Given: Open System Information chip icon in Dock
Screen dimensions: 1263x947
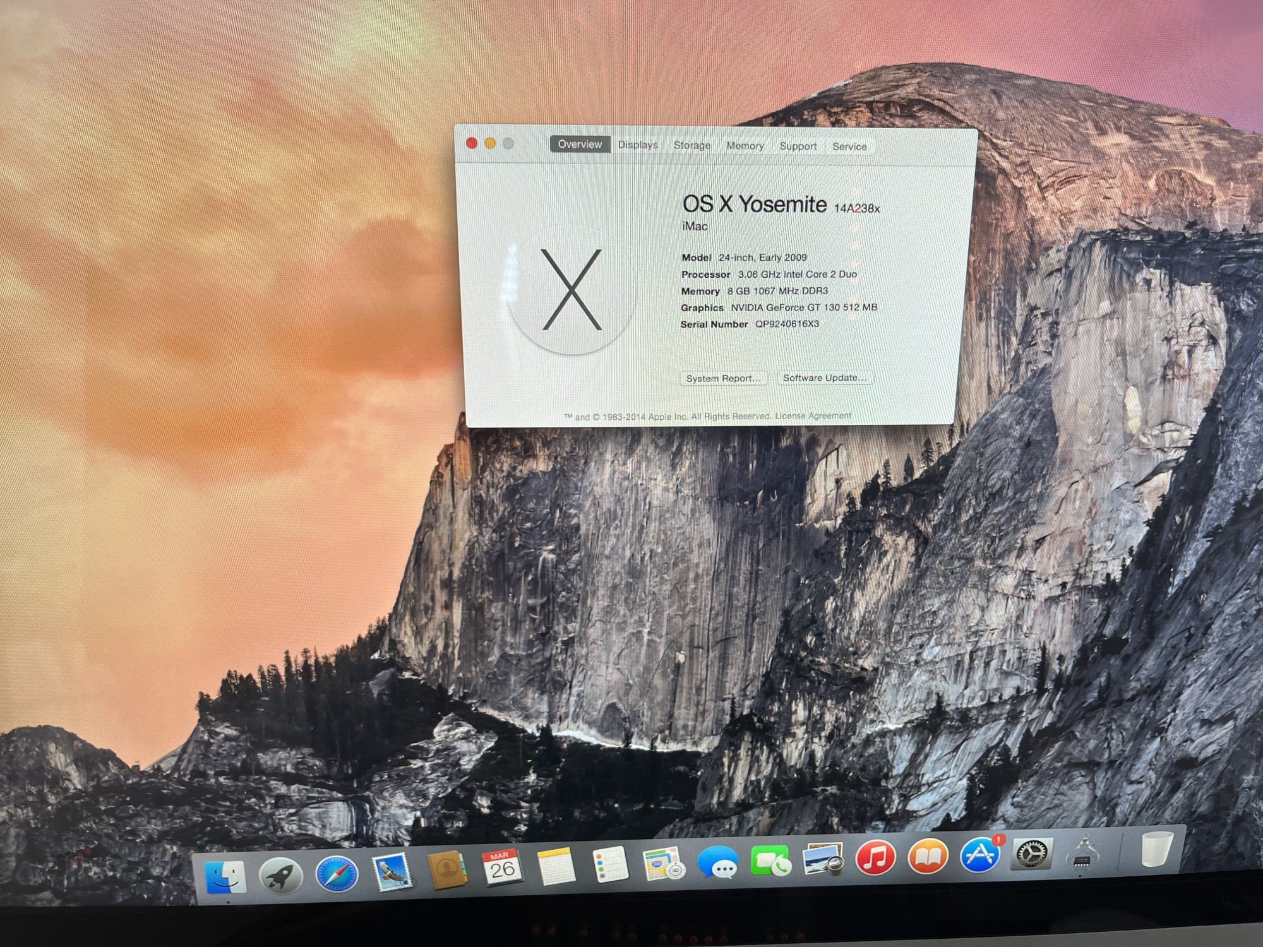Looking at the screenshot, I should pos(1084,852).
